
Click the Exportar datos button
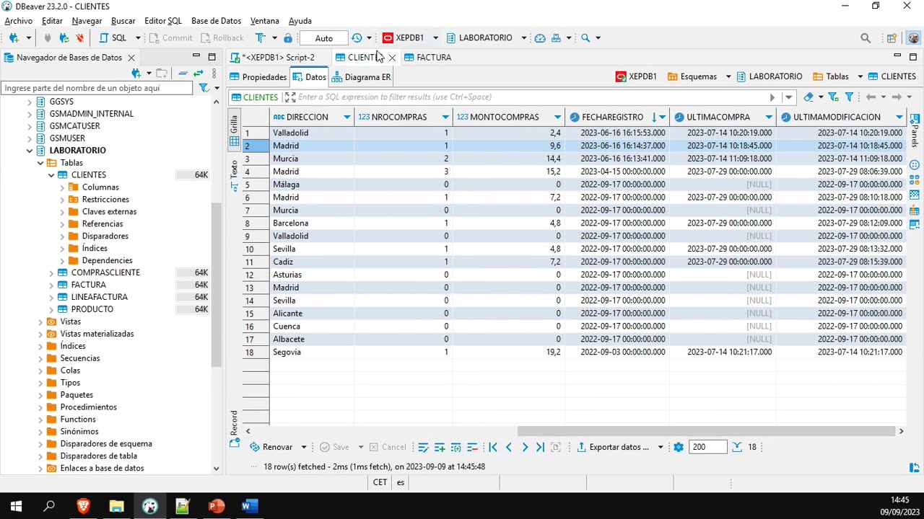(x=614, y=448)
